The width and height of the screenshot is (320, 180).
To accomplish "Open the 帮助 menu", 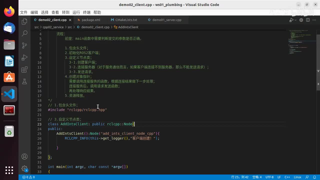I will tap(97, 12).
